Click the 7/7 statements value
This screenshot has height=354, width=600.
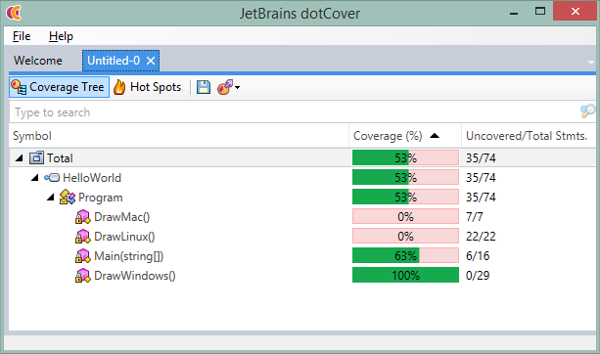pyautogui.click(x=474, y=217)
